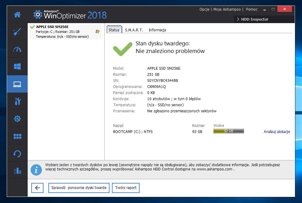This screenshot has height=203, width=302.
Task: Click Sprawdź ponownie dyski twarde
Action: tap(79, 188)
